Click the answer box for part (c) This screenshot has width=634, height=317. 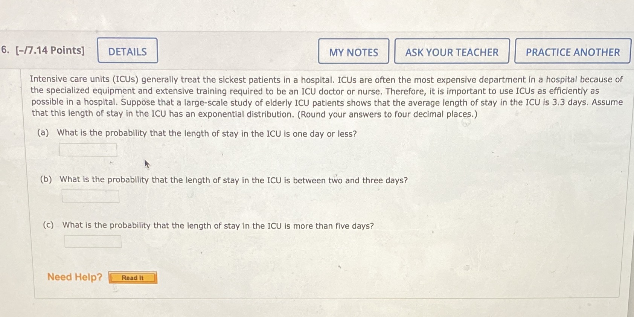93,241
